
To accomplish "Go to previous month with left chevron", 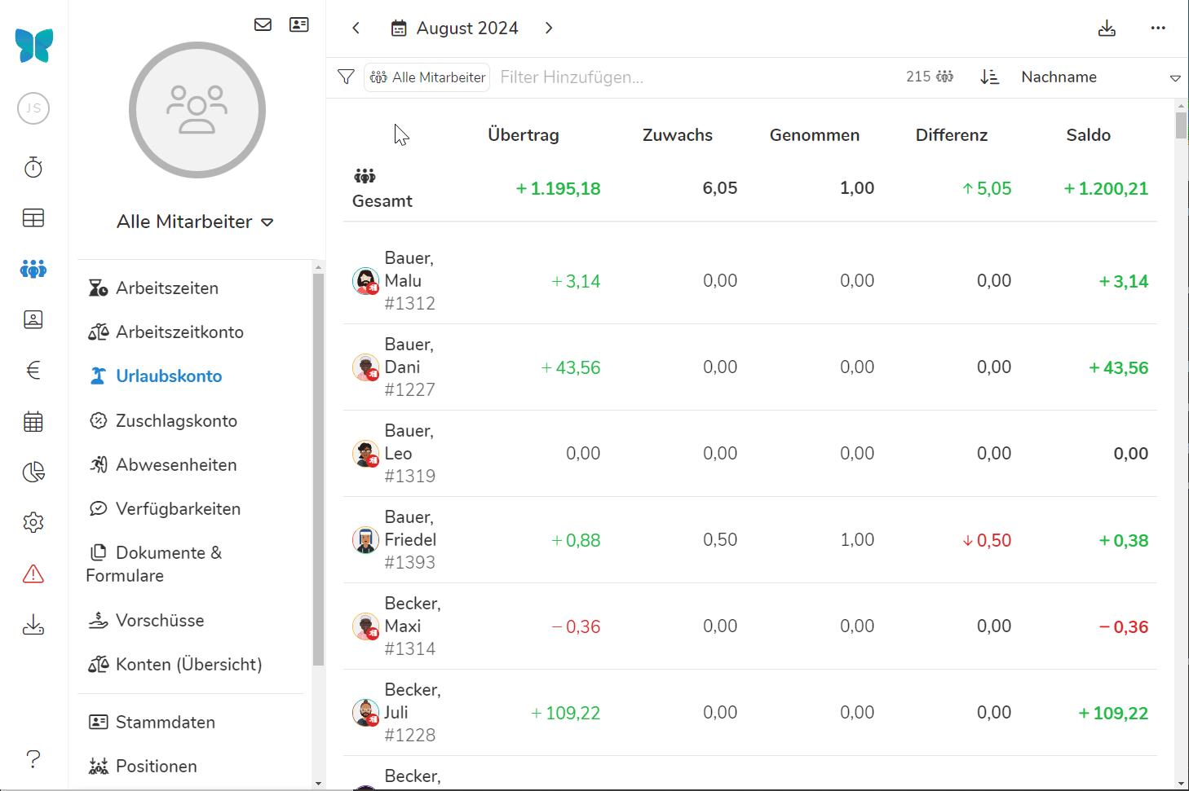I will [356, 29].
